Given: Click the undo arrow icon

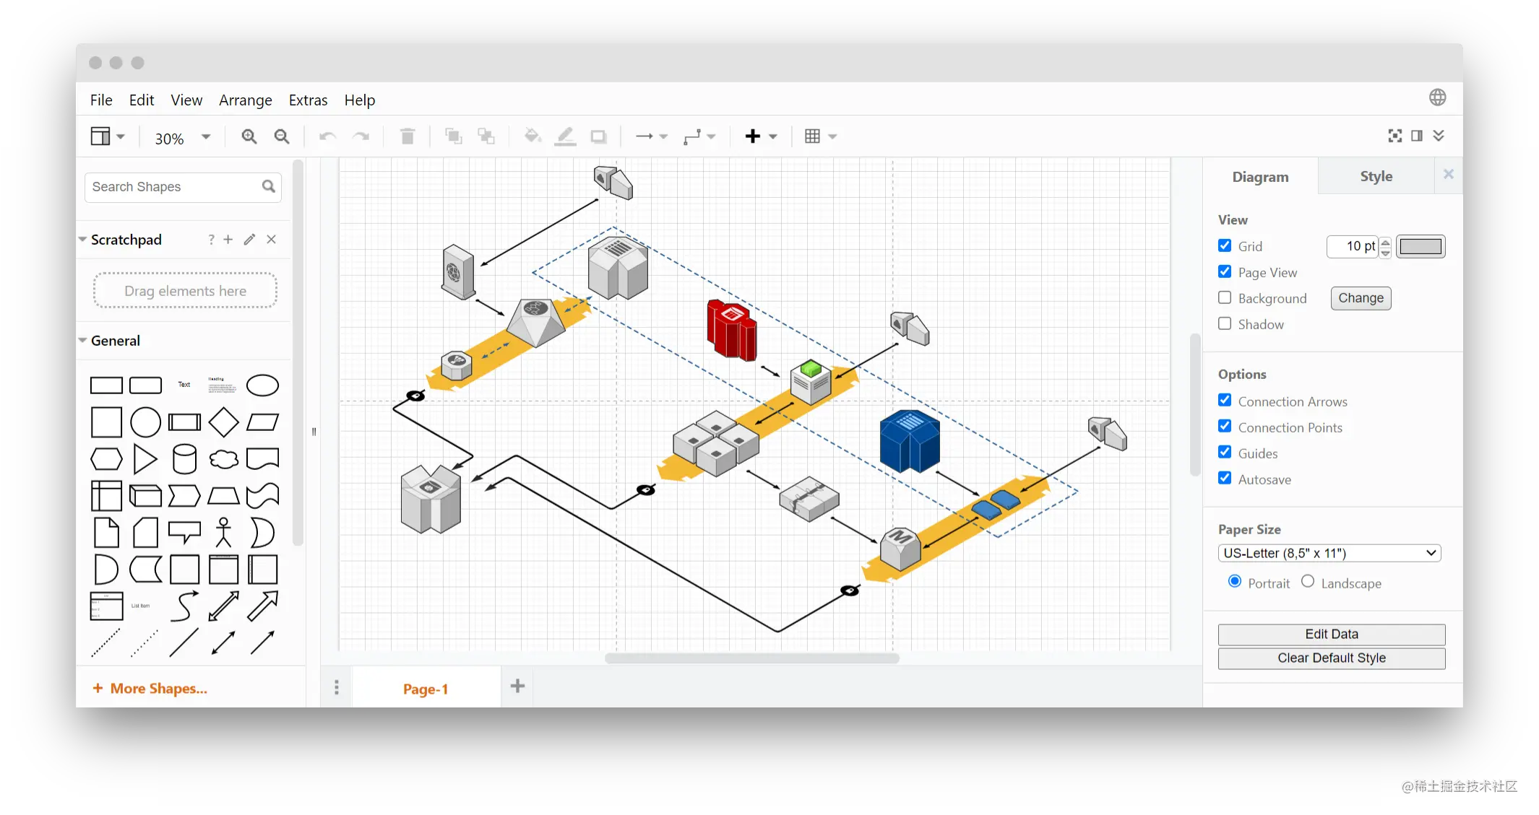Looking at the screenshot, I should 327,136.
